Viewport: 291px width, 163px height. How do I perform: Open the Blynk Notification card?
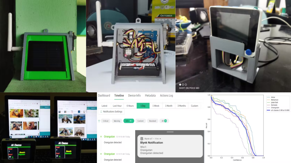click(x=169, y=146)
